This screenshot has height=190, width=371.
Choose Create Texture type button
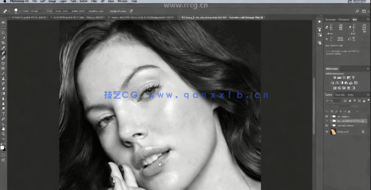(x=78, y=11)
